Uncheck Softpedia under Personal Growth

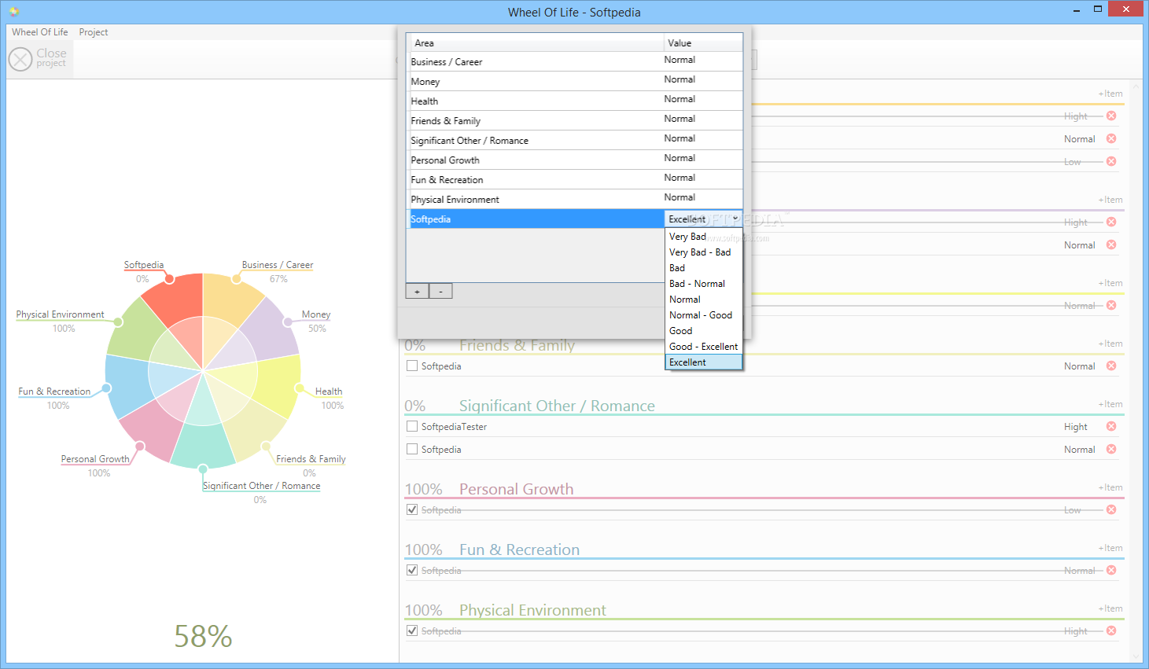click(x=412, y=509)
